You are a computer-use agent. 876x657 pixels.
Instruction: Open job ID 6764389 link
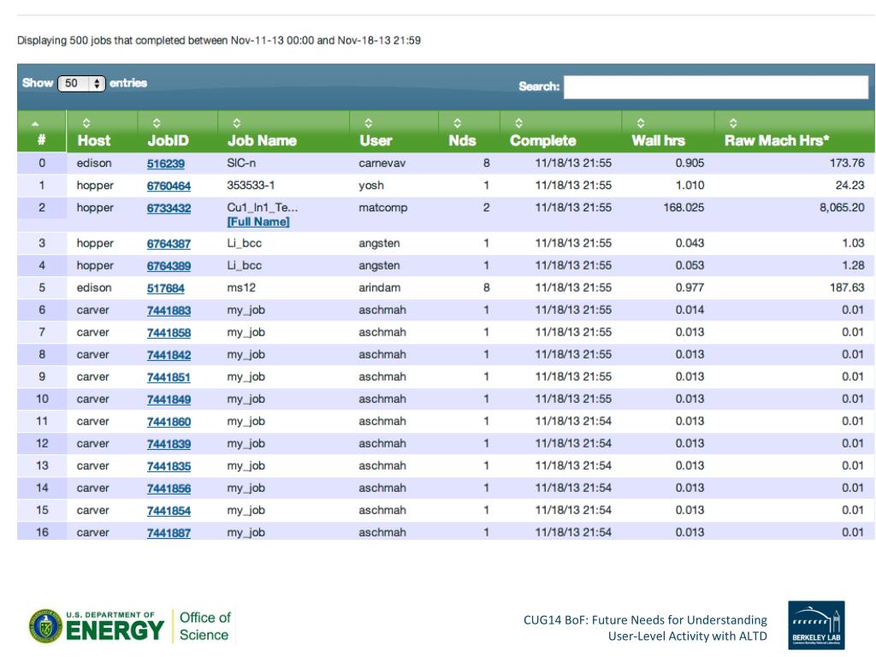(x=169, y=266)
